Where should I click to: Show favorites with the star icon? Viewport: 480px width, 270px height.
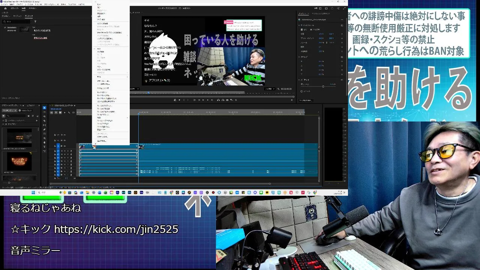point(28,116)
